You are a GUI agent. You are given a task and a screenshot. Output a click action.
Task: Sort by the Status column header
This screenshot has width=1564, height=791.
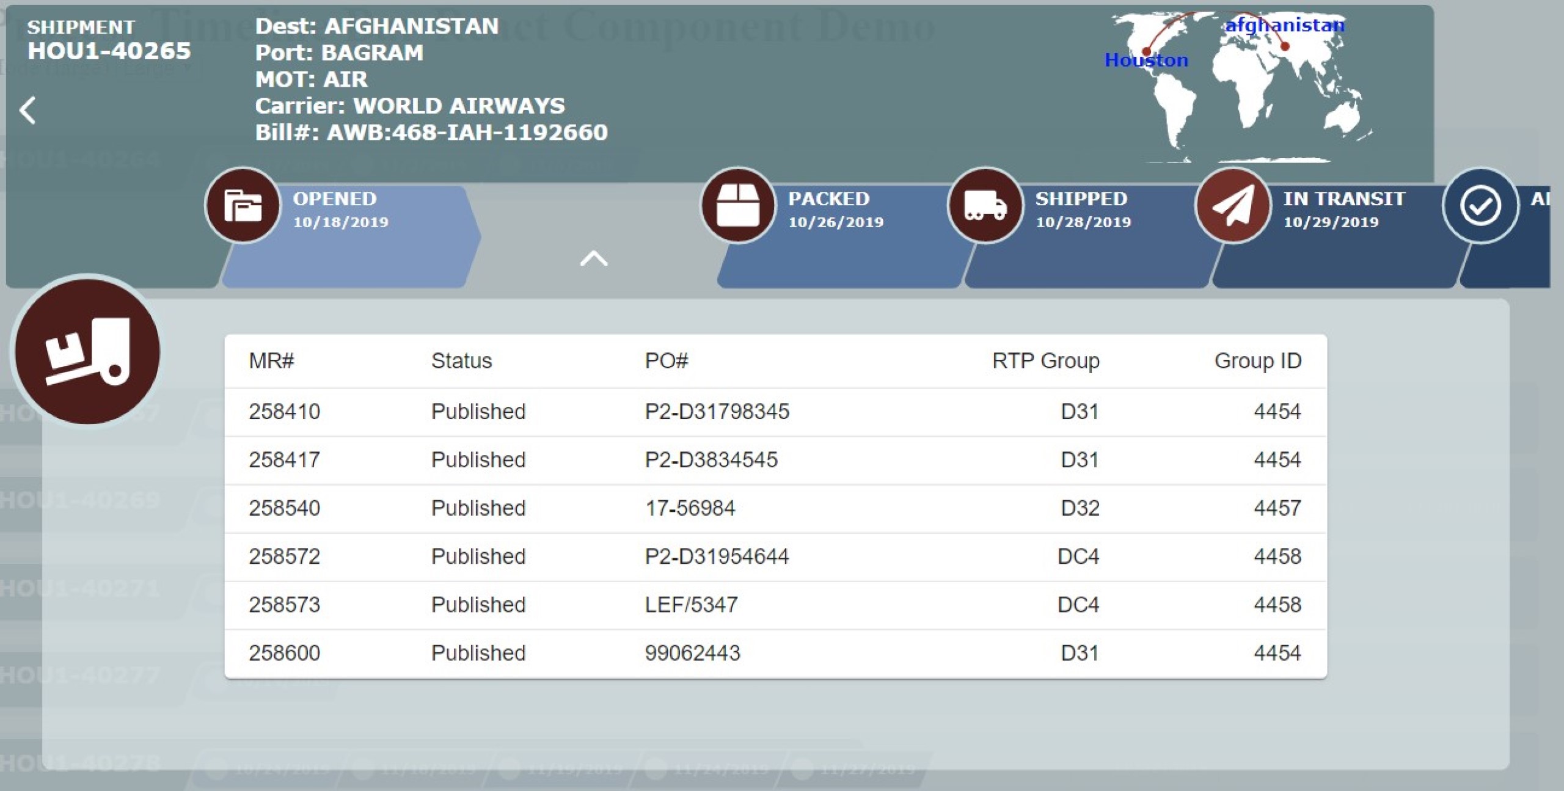click(461, 361)
